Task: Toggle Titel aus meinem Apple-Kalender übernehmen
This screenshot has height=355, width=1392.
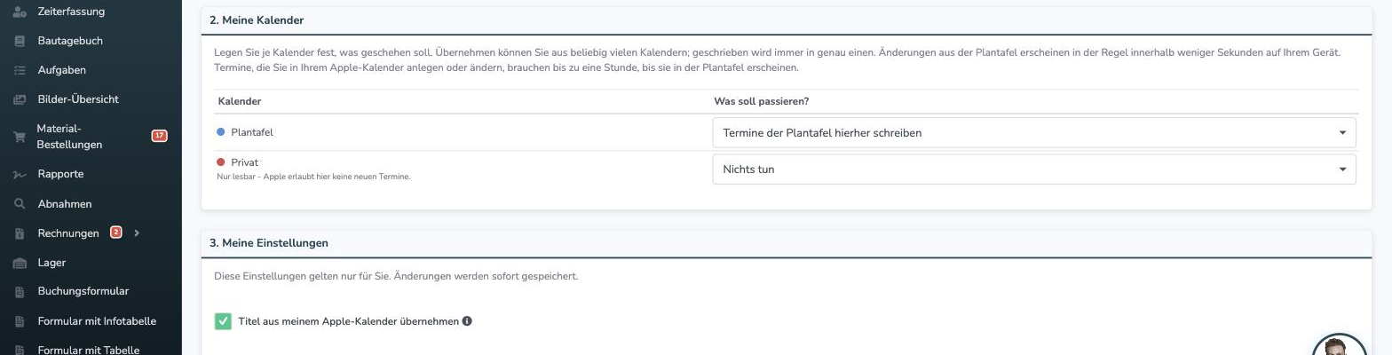Action: (x=223, y=321)
